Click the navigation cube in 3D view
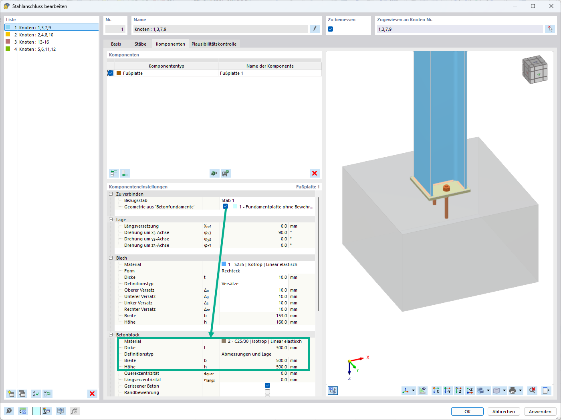 tap(535, 70)
